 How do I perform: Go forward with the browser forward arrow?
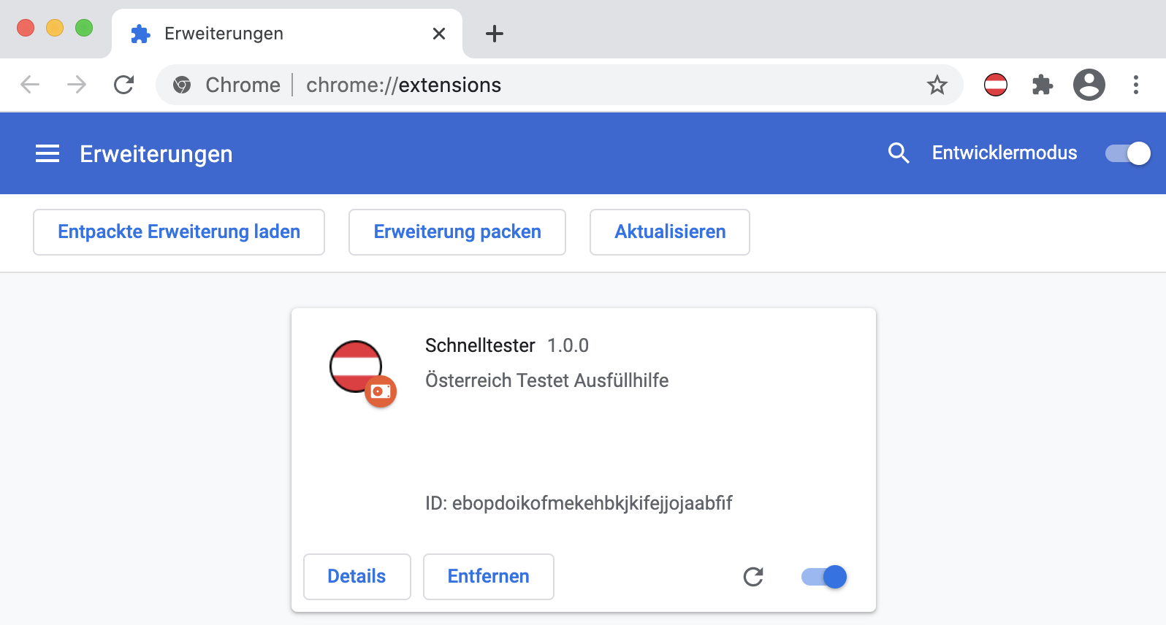(x=77, y=85)
